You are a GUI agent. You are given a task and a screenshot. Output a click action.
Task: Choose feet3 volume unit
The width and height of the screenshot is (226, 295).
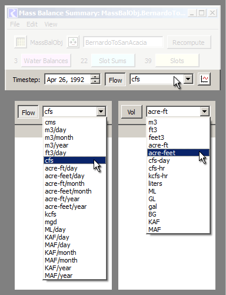[178, 137]
